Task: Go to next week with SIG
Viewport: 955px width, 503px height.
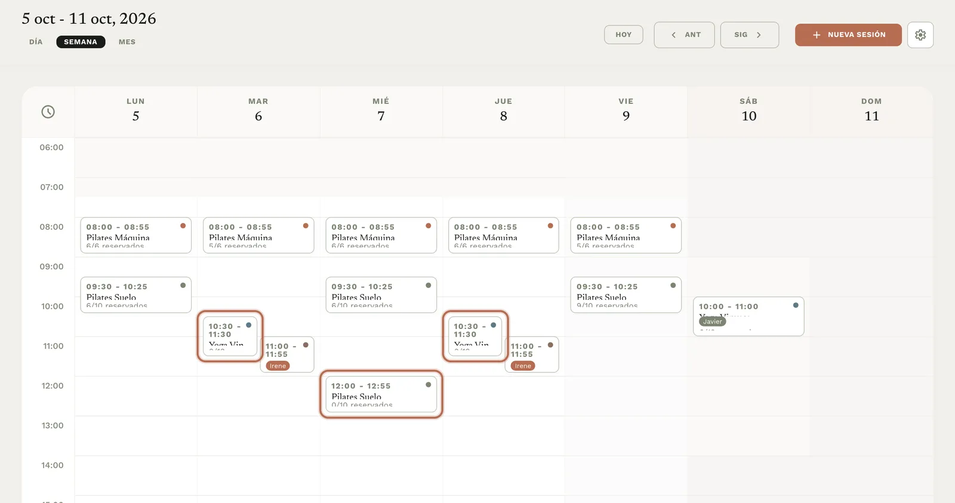Action: (750, 35)
